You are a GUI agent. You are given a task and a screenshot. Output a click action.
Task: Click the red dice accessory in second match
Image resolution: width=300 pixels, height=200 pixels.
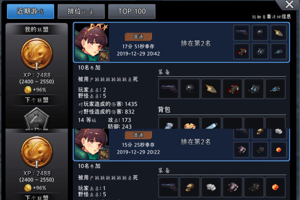tap(275, 187)
